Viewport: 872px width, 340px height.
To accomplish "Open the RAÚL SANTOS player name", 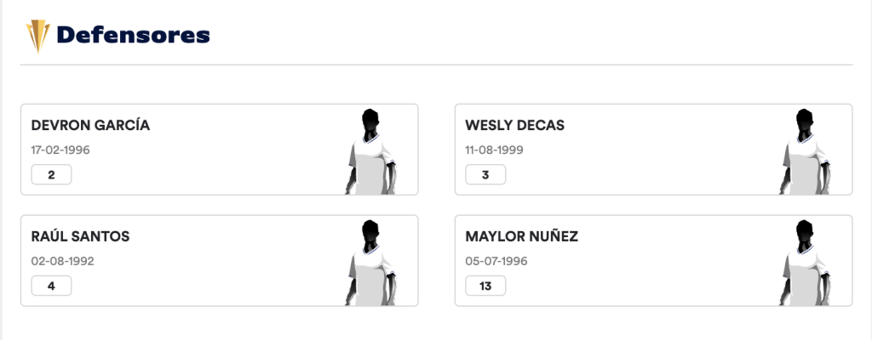I will tap(80, 236).
